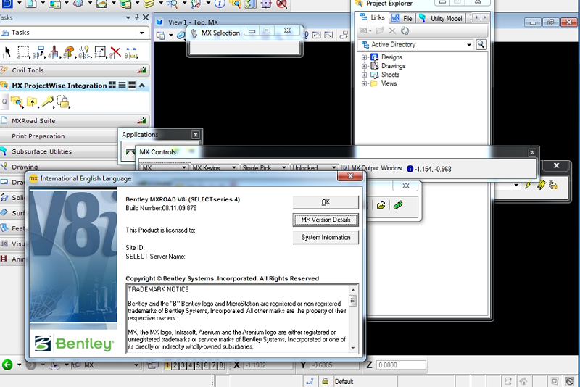Choose the Fence selection tool
This screenshot has width=580, height=387.
[23, 52]
